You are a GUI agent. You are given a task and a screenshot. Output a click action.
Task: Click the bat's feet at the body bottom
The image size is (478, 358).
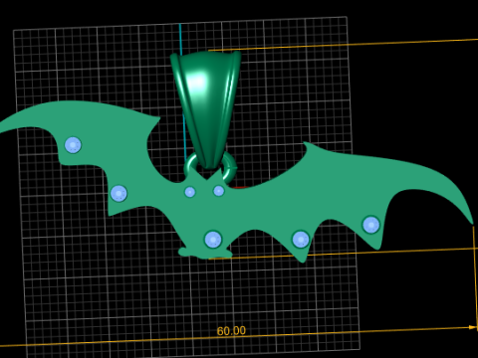(x=206, y=254)
